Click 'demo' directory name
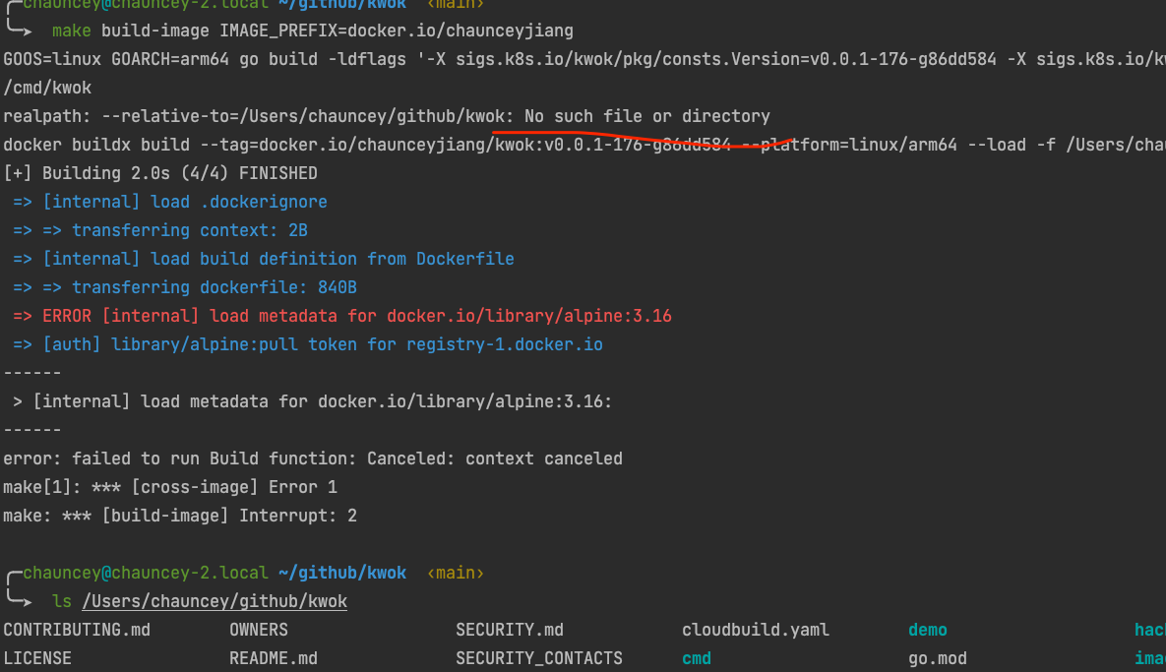 (x=928, y=631)
